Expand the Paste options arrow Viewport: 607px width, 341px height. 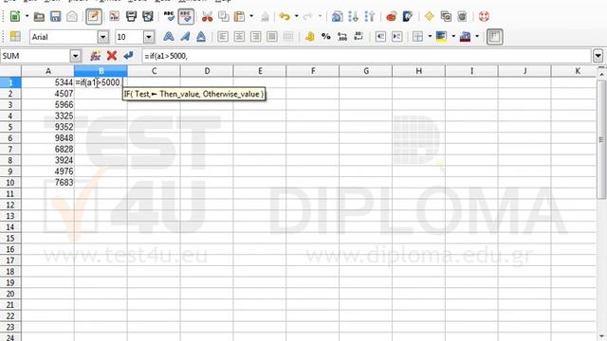[x=251, y=17]
